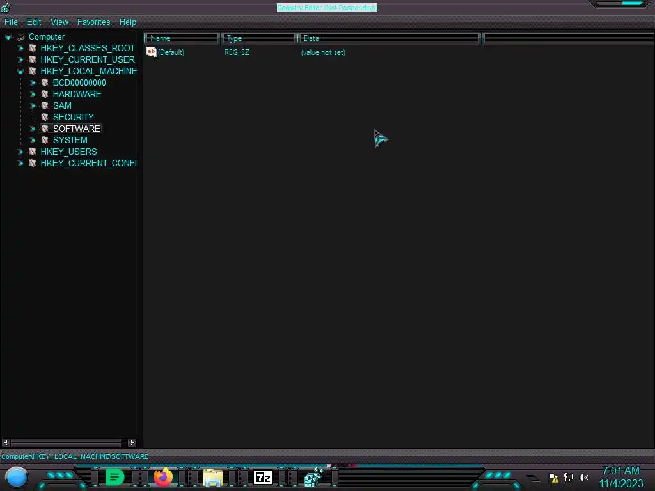Screen dimensions: 655x491
Task: Select the HKEY_USERS key
Action: tap(68, 152)
